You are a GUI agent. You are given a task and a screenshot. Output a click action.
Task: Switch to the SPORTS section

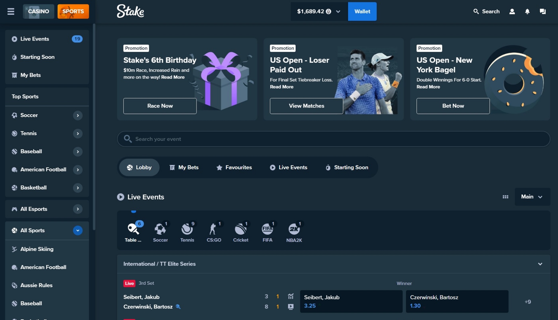73,12
